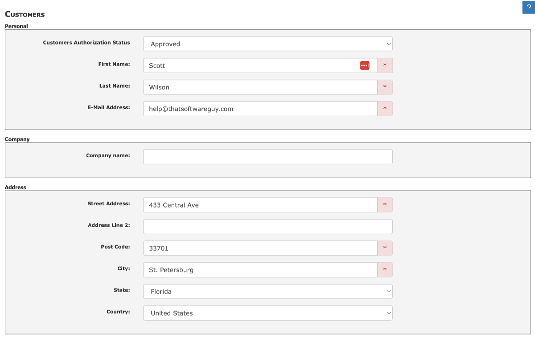The height and width of the screenshot is (338, 535).
Task: Click the blue help question mark icon
Action: tap(528, 7)
